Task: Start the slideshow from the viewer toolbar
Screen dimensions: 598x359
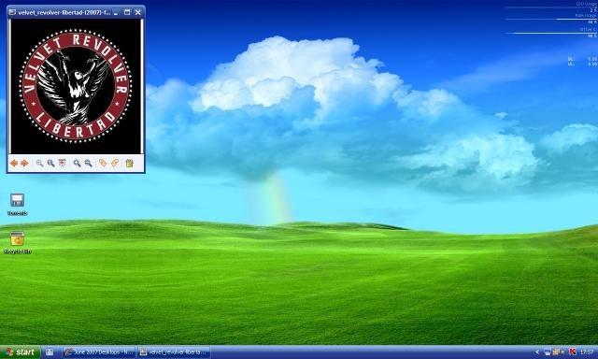Action: pyautogui.click(x=62, y=164)
